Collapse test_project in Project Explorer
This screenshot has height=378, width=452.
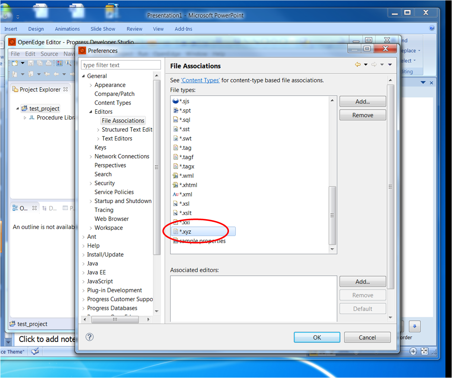click(17, 108)
